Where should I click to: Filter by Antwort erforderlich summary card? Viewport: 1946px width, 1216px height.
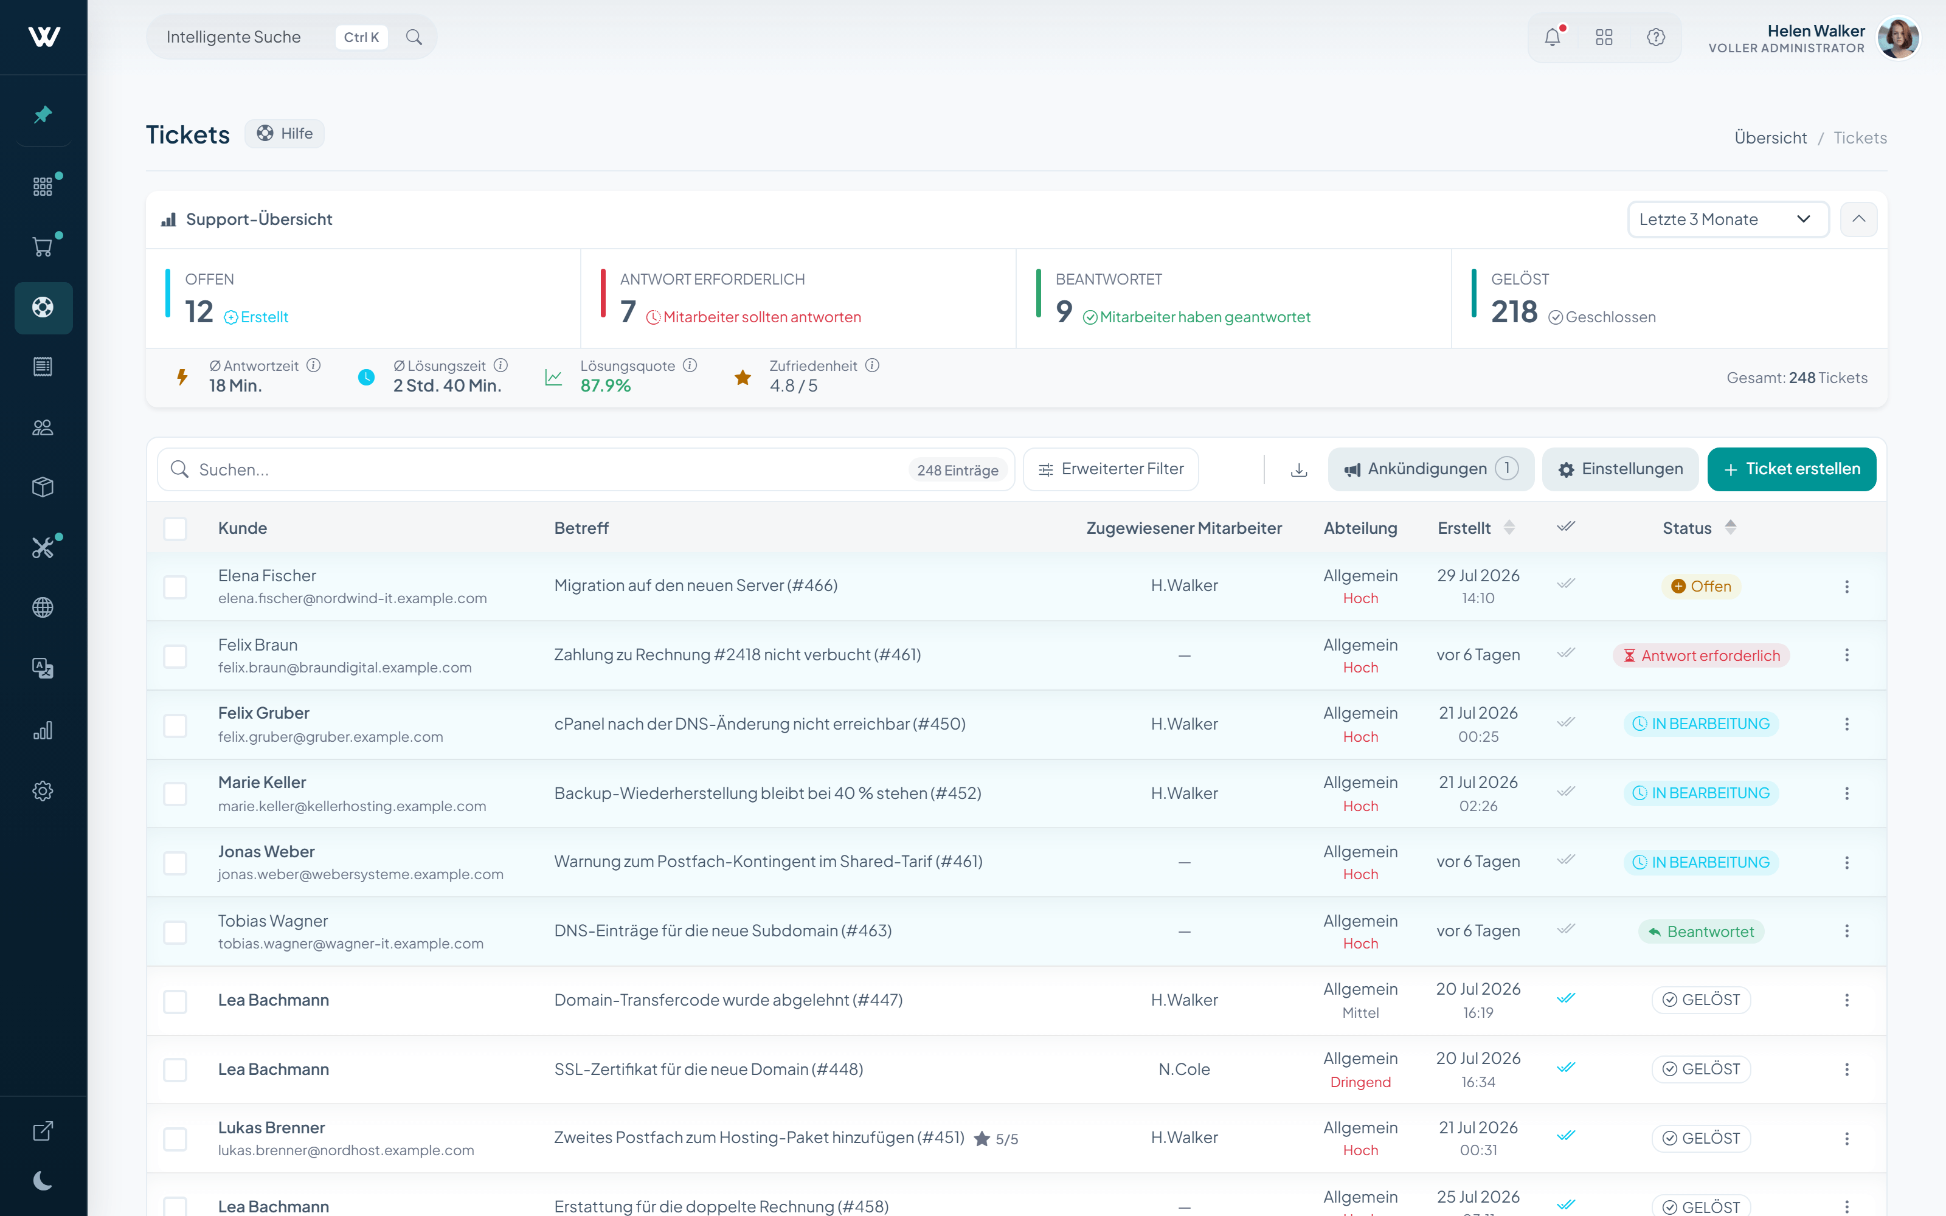point(798,297)
